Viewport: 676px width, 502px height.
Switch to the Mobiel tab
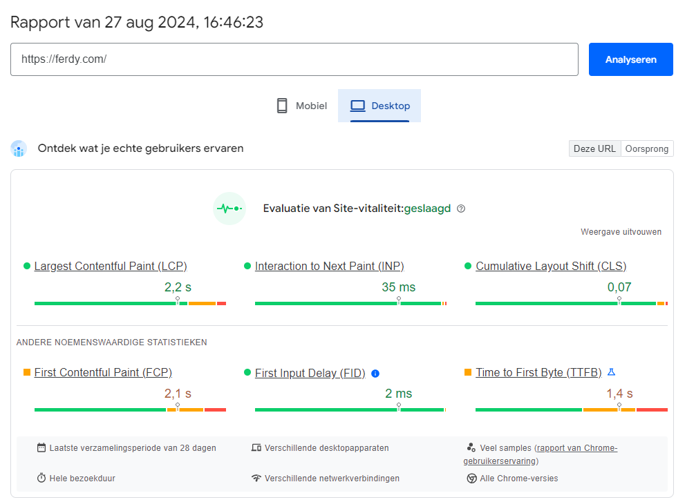[301, 106]
